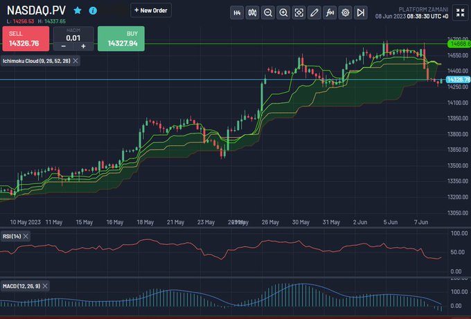Open chart settings gear
471x319 pixels.
[x=346, y=12]
